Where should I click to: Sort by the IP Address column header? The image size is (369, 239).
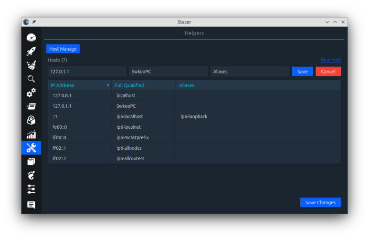point(80,85)
